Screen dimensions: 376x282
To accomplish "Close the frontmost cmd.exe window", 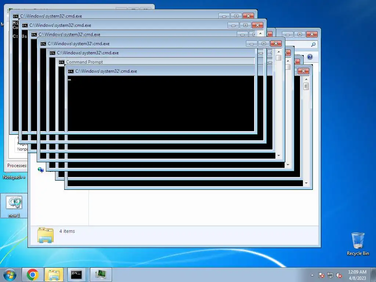I will [x=249, y=16].
